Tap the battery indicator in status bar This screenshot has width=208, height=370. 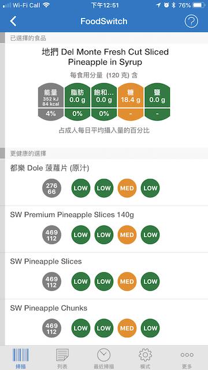pyautogui.click(x=199, y=5)
